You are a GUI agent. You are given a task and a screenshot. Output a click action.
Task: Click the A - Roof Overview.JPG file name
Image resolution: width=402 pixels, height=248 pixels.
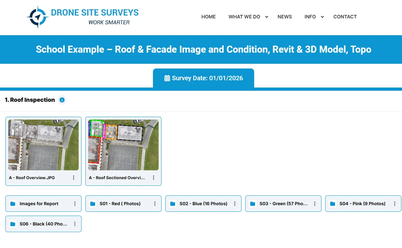(32, 178)
